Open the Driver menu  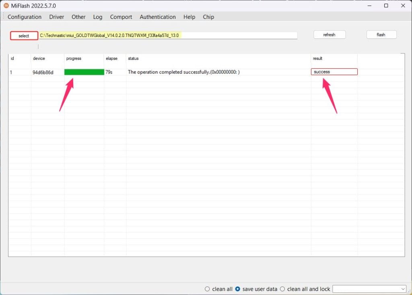pyautogui.click(x=56, y=17)
